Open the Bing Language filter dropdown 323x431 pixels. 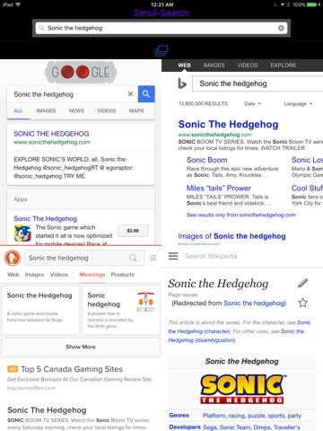[298, 104]
